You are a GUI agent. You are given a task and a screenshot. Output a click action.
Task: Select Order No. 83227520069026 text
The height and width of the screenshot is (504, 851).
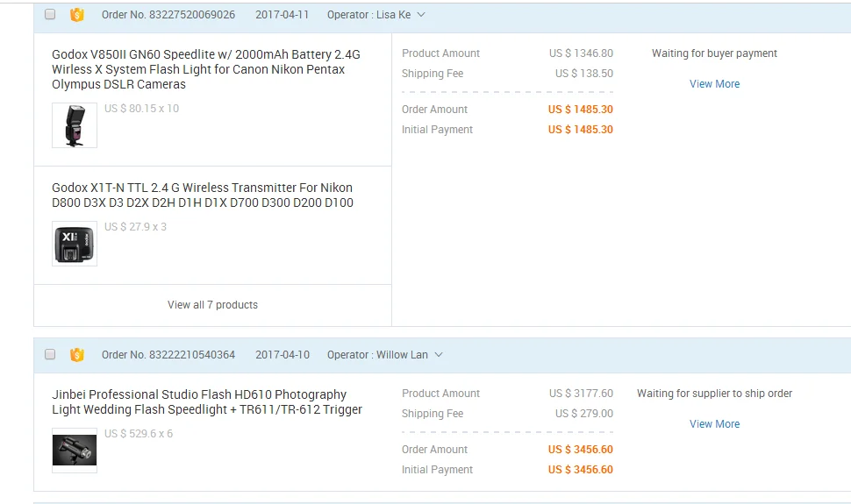tap(168, 15)
